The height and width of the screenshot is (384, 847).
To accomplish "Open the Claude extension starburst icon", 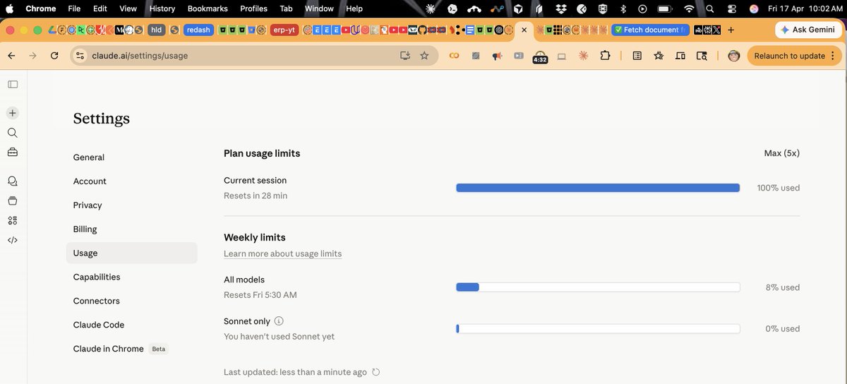I will coord(583,56).
